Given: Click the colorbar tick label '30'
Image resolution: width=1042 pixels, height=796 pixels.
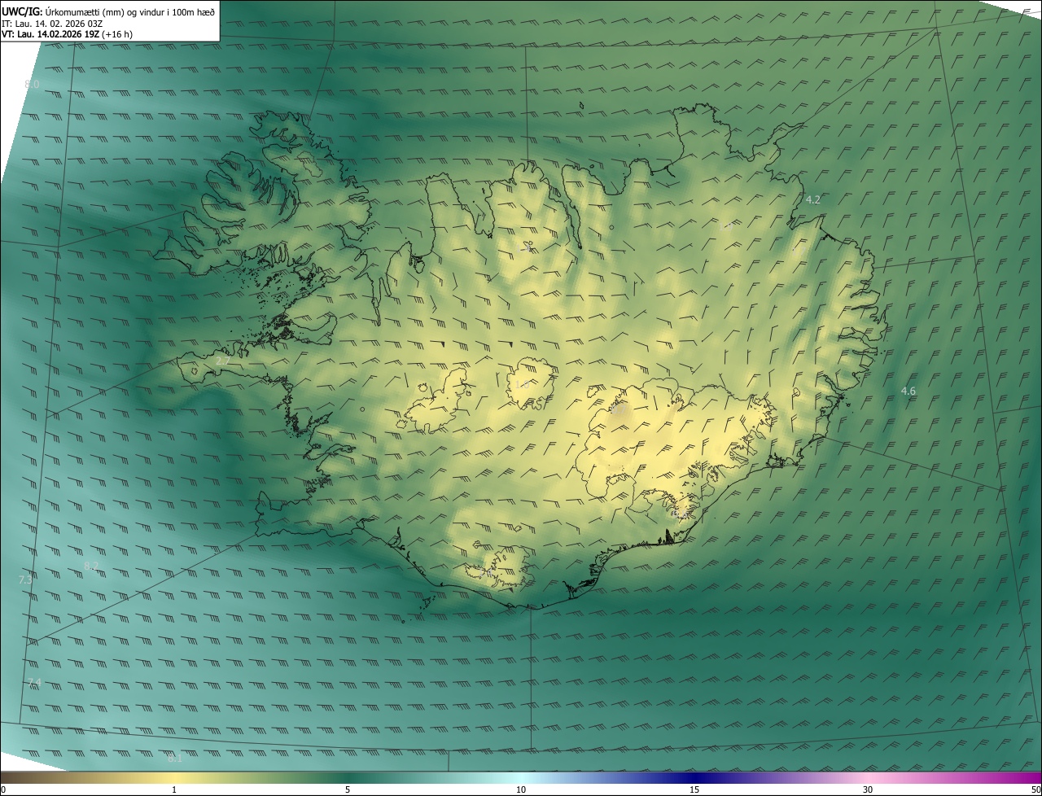Looking at the screenshot, I should [x=868, y=789].
